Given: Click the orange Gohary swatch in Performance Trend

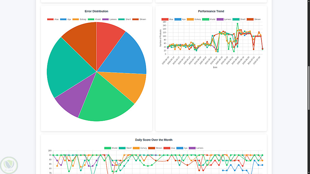Looking at the screenshot, I should 190,20.
